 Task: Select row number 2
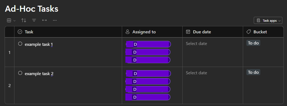point(10,86)
